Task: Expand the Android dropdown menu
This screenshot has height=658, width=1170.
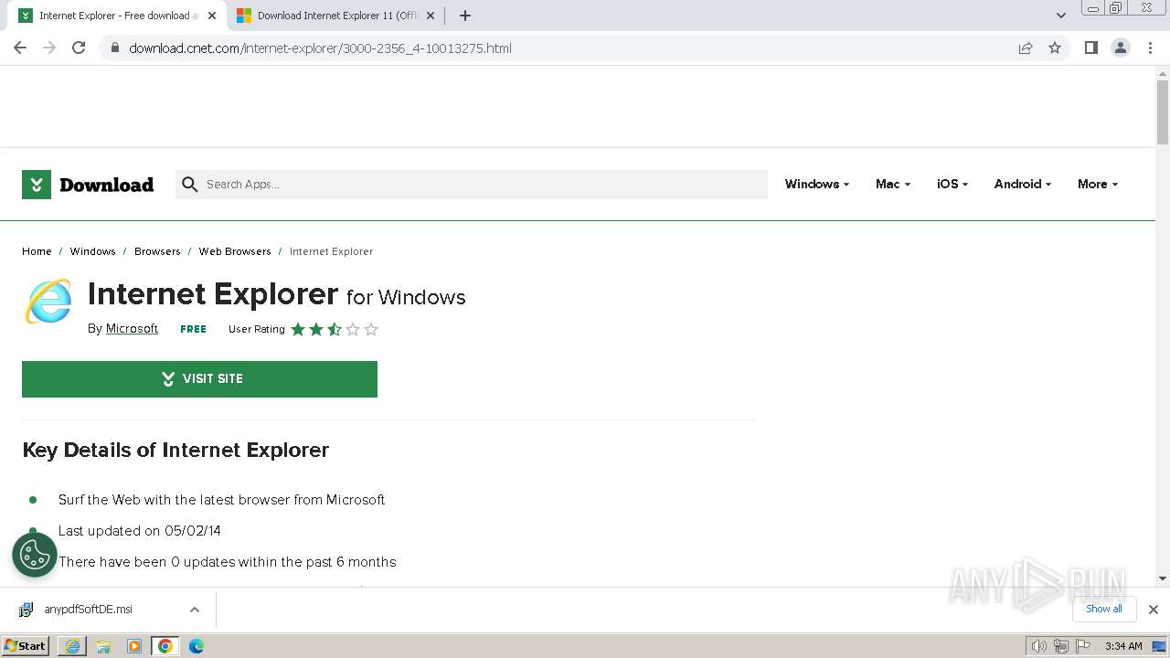Action: [x=1023, y=184]
